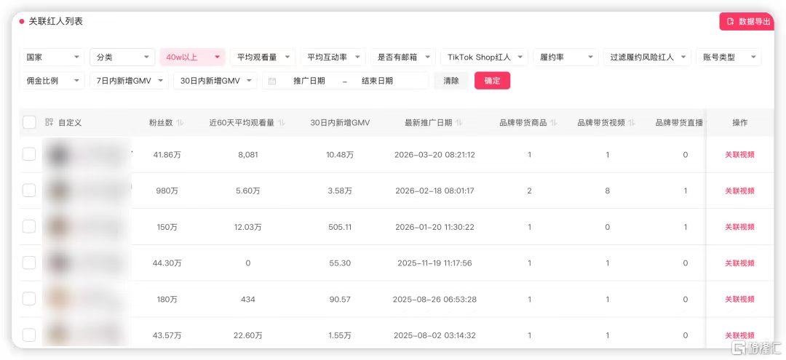Click the average views value 12.03万
This screenshot has height=360, width=786.
[x=248, y=227]
